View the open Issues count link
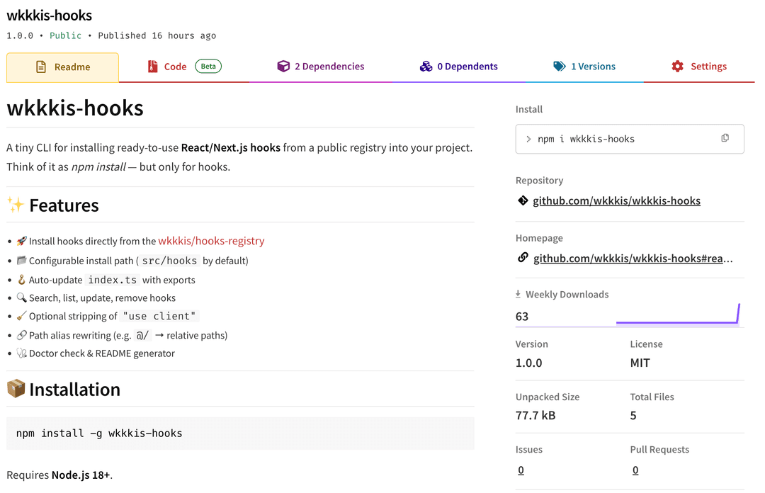The image size is (765, 493). click(x=521, y=470)
